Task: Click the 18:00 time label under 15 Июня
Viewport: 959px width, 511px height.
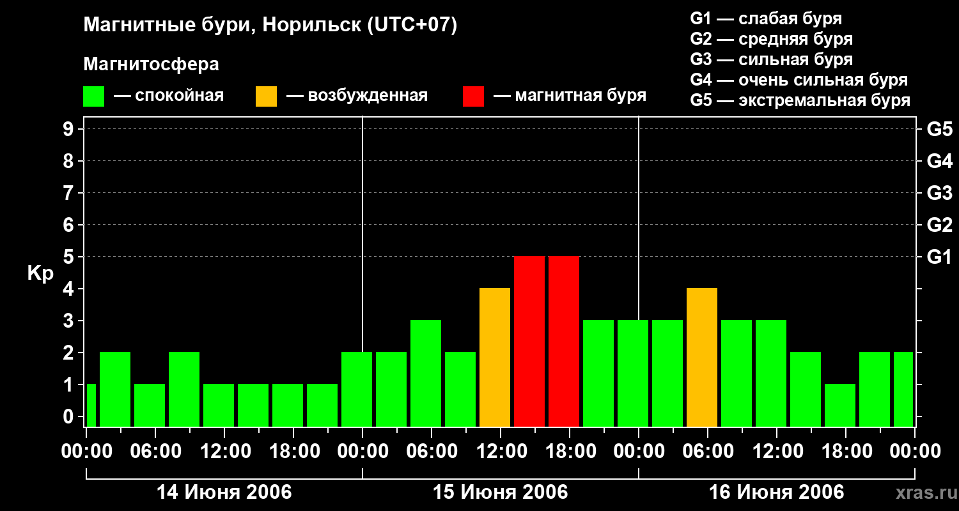Action: 570,452
